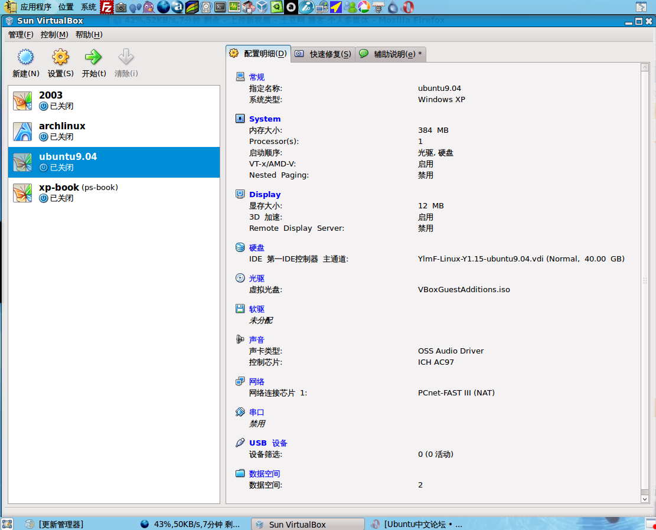The height and width of the screenshot is (530, 656).
Task: Open the 控制(M) menu
Action: [54, 35]
